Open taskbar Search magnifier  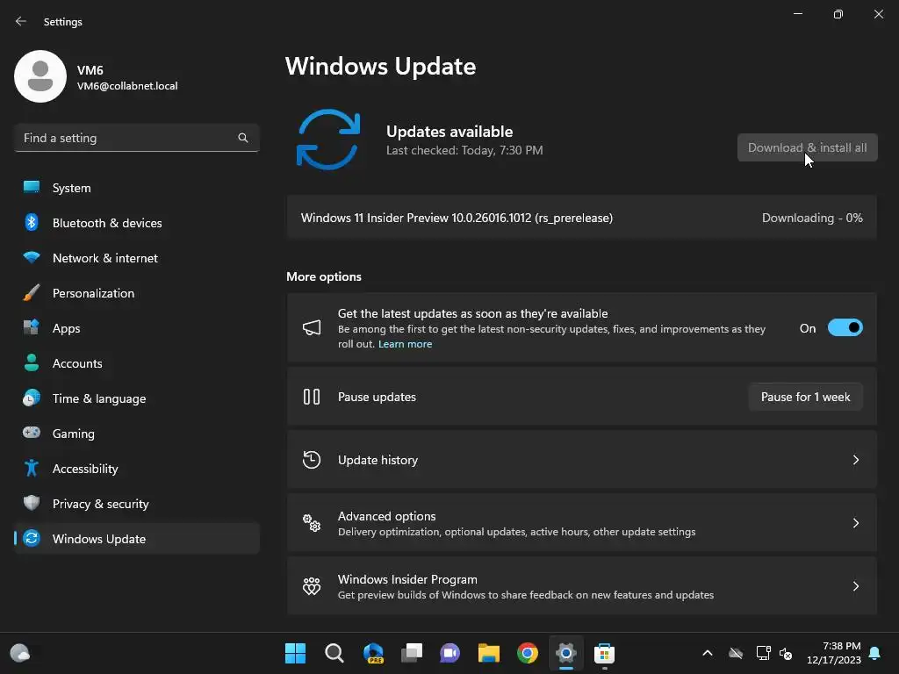pyautogui.click(x=334, y=653)
